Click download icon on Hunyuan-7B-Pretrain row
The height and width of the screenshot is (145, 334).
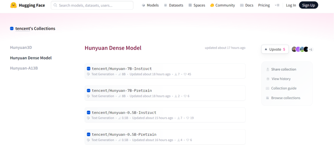pyautogui.click(x=176, y=96)
